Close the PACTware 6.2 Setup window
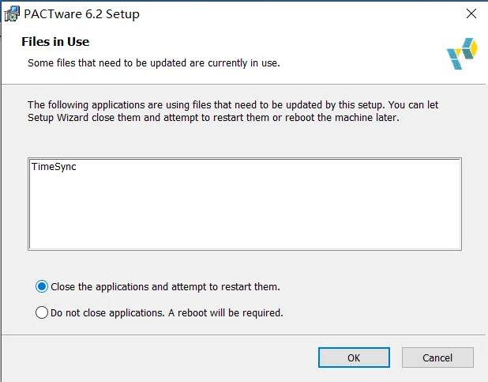488x382 pixels. pos(471,14)
